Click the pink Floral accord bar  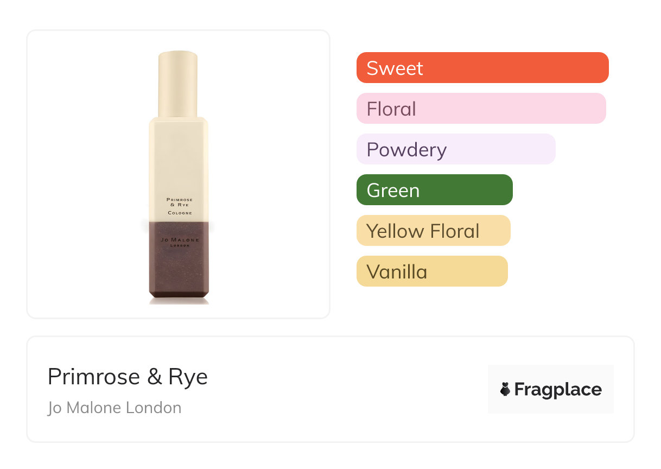click(481, 109)
